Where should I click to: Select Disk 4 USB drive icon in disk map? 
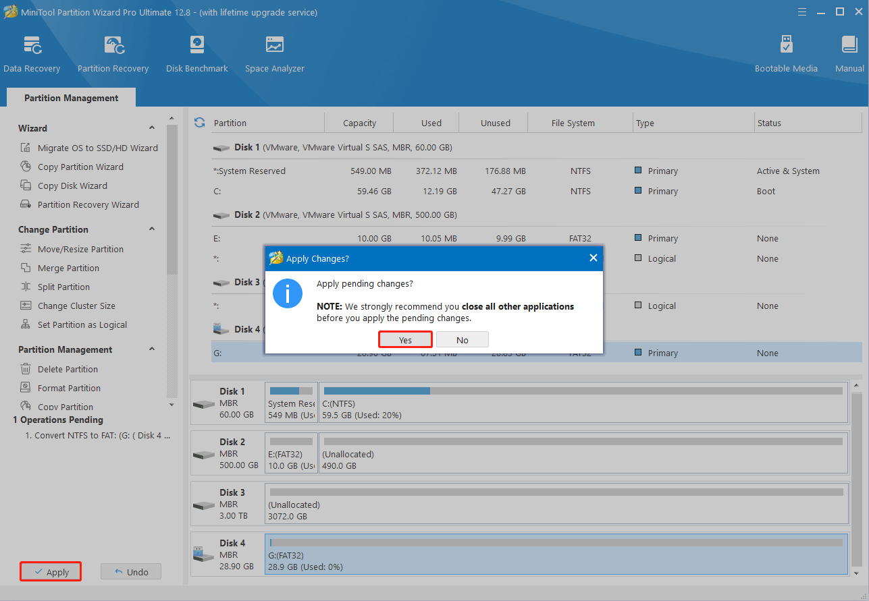click(x=204, y=554)
